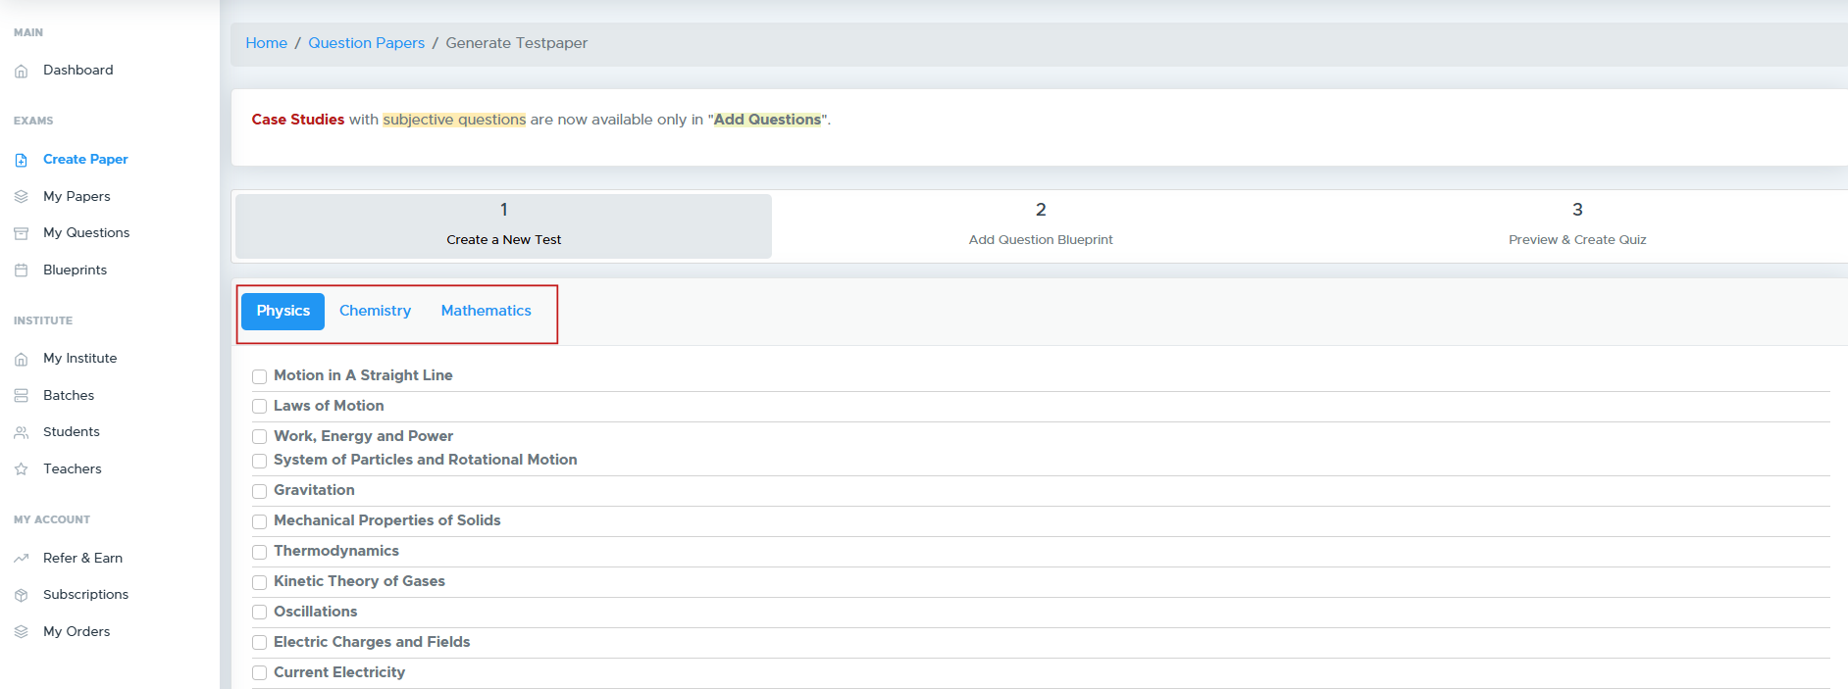Click the Teachers star icon
1848x689 pixels.
tap(21, 469)
